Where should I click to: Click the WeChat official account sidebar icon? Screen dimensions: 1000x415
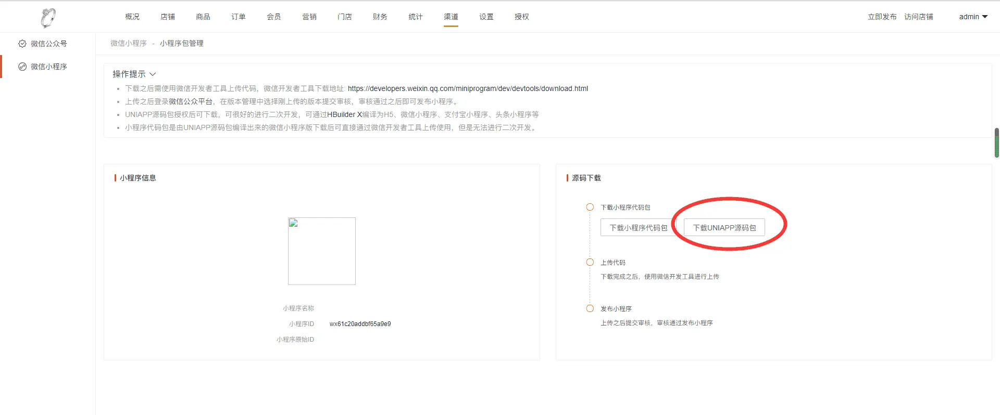[x=22, y=44]
